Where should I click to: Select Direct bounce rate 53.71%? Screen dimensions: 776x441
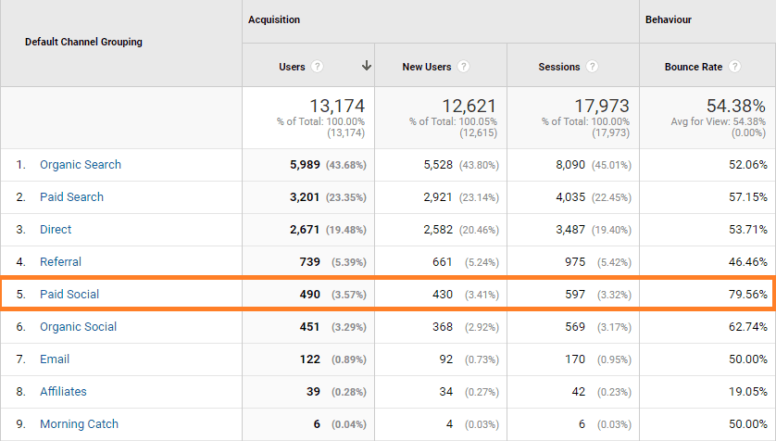[748, 230]
